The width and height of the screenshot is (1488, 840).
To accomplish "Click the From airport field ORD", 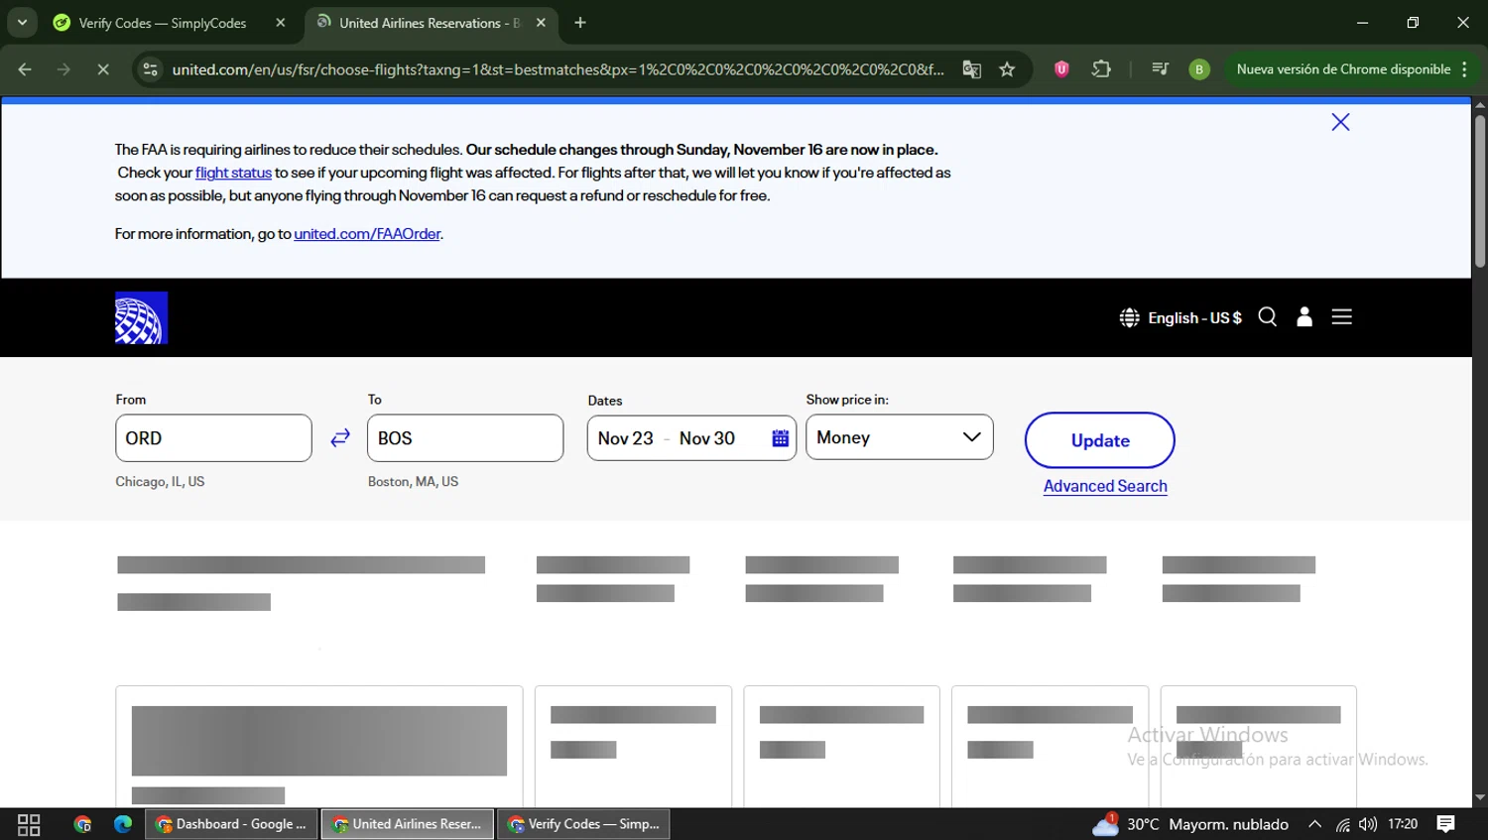I will [x=213, y=438].
